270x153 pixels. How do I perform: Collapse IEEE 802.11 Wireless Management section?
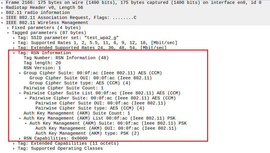click(3, 22)
